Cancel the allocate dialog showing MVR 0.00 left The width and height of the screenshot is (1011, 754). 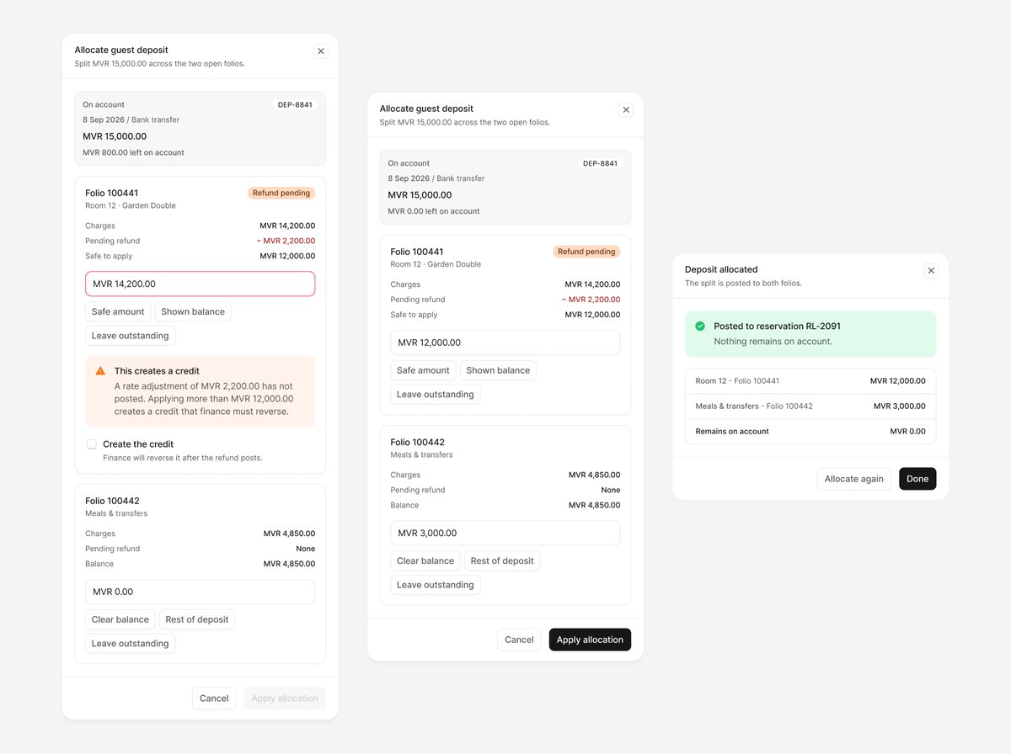pos(519,640)
